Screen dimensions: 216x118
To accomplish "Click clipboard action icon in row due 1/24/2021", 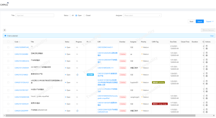I will (207, 73).
